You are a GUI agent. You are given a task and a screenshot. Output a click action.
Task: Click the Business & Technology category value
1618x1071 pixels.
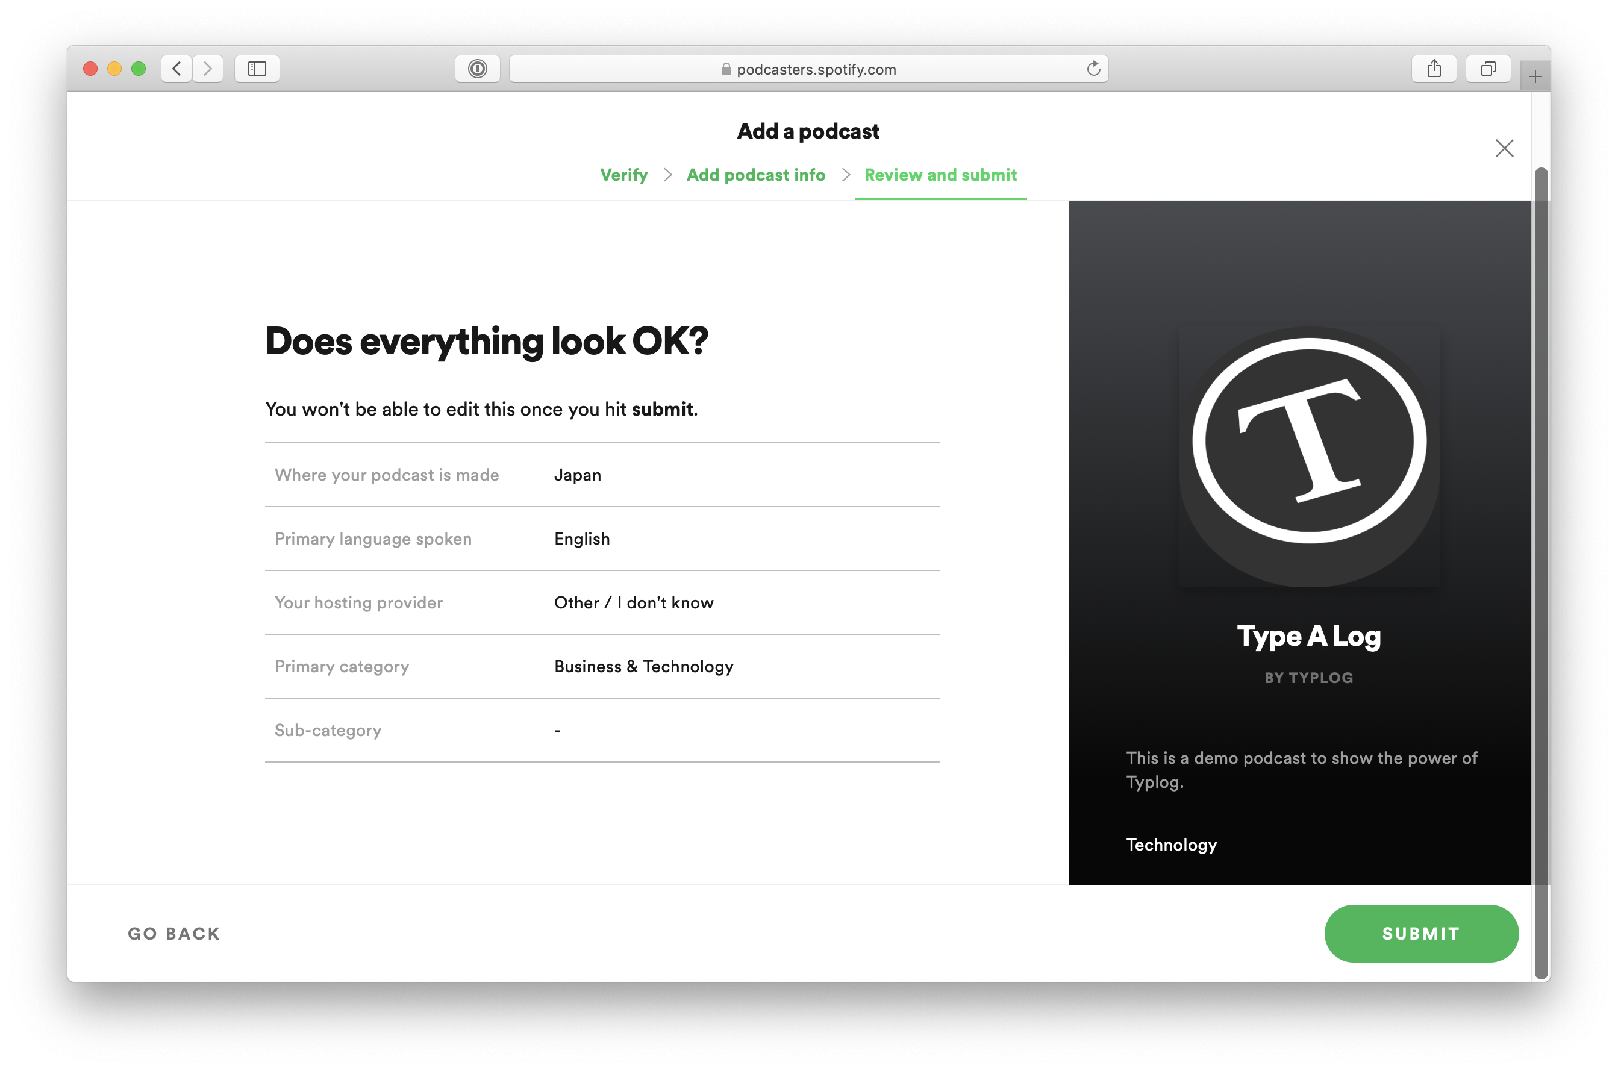click(643, 667)
